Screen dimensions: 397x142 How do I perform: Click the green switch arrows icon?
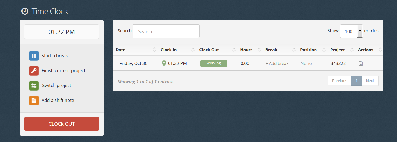34,86
